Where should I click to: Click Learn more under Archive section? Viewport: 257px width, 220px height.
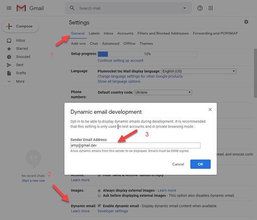click(80, 180)
